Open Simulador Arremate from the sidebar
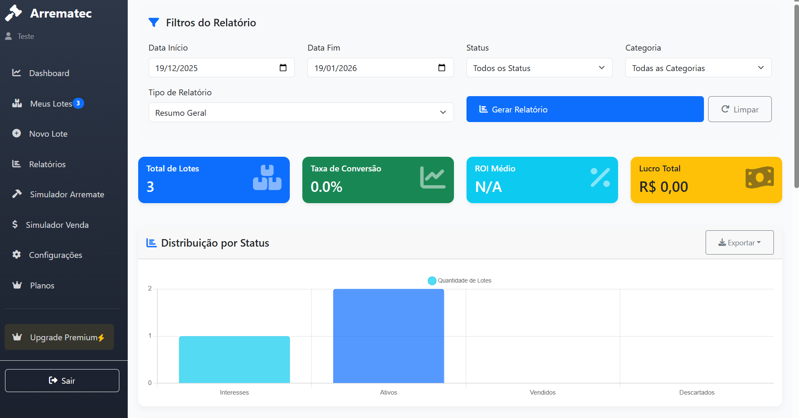This screenshot has height=418, width=799. 67,194
